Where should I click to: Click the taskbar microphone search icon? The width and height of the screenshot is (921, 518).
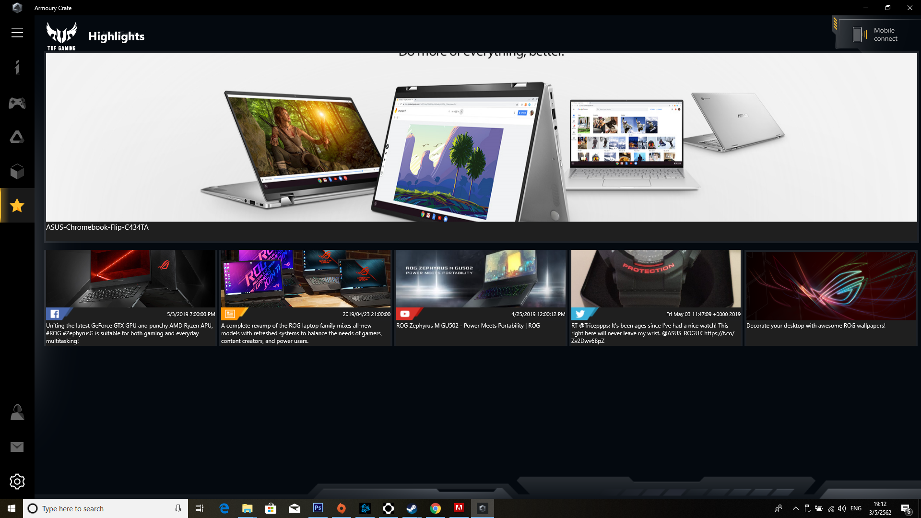click(x=178, y=508)
